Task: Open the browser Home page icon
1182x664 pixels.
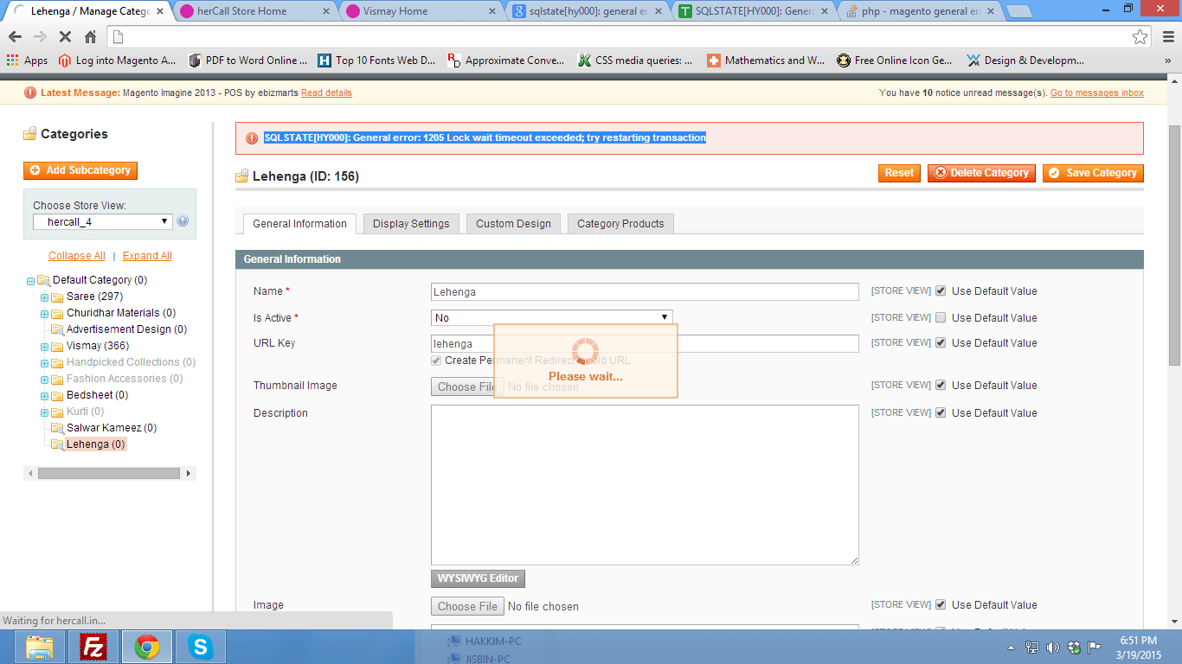Action: pyautogui.click(x=90, y=37)
